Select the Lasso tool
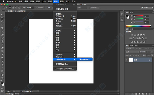This screenshot has height=95, width=154. [x=2, y=21]
